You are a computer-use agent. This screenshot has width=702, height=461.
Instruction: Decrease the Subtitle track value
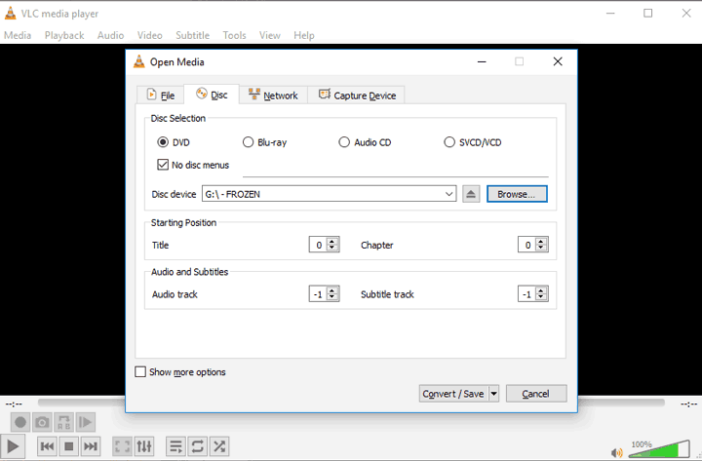541,297
